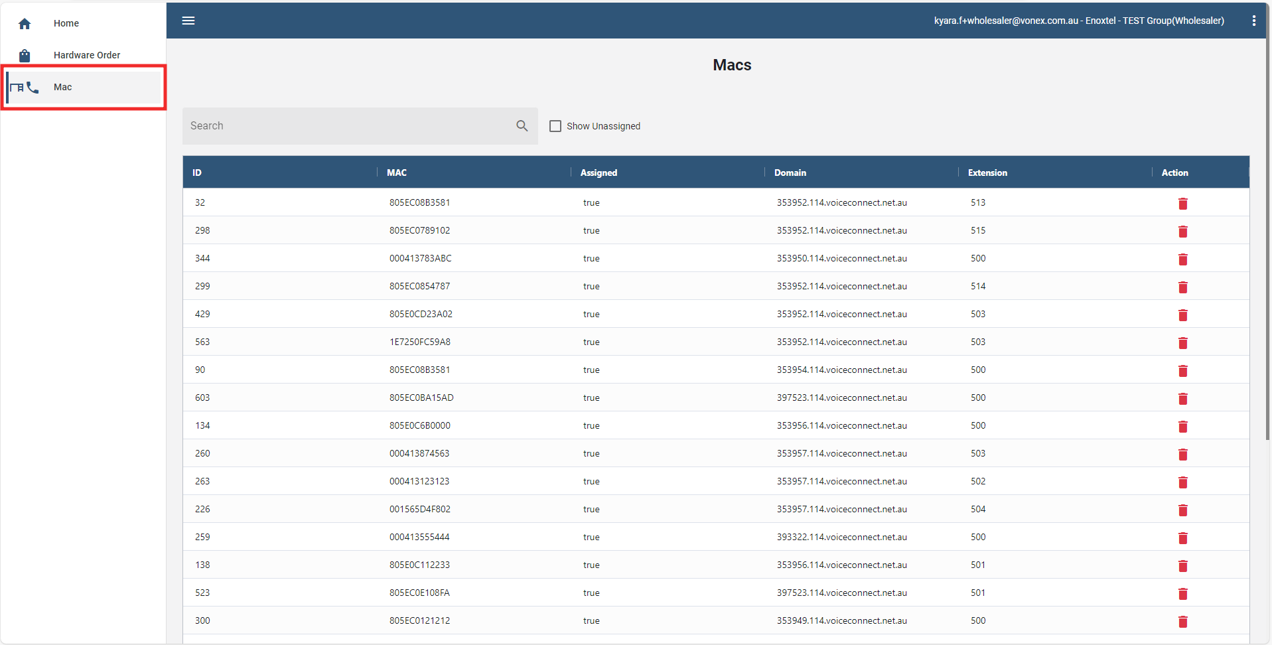Image resolution: width=1272 pixels, height=645 pixels.
Task: Go to Hardware Order page
Action: coord(87,55)
